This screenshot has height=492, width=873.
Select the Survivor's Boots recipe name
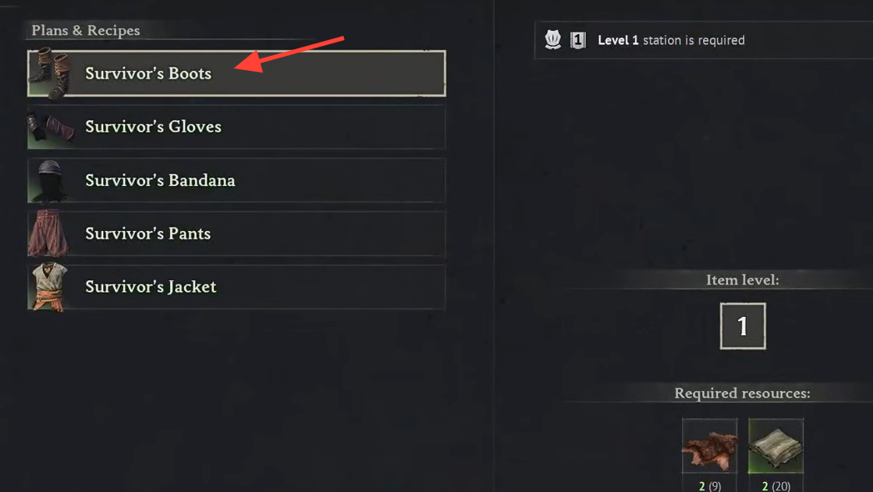click(x=148, y=73)
